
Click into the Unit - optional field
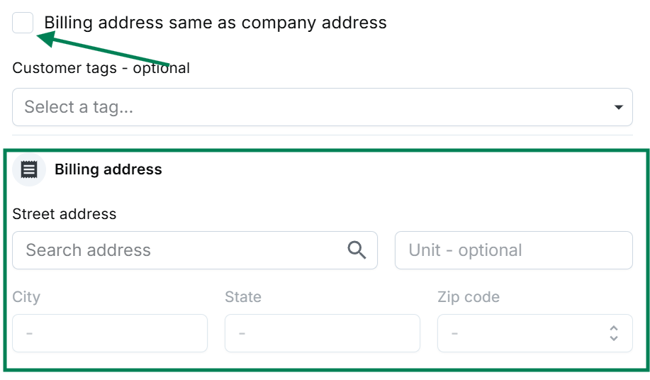tap(513, 250)
